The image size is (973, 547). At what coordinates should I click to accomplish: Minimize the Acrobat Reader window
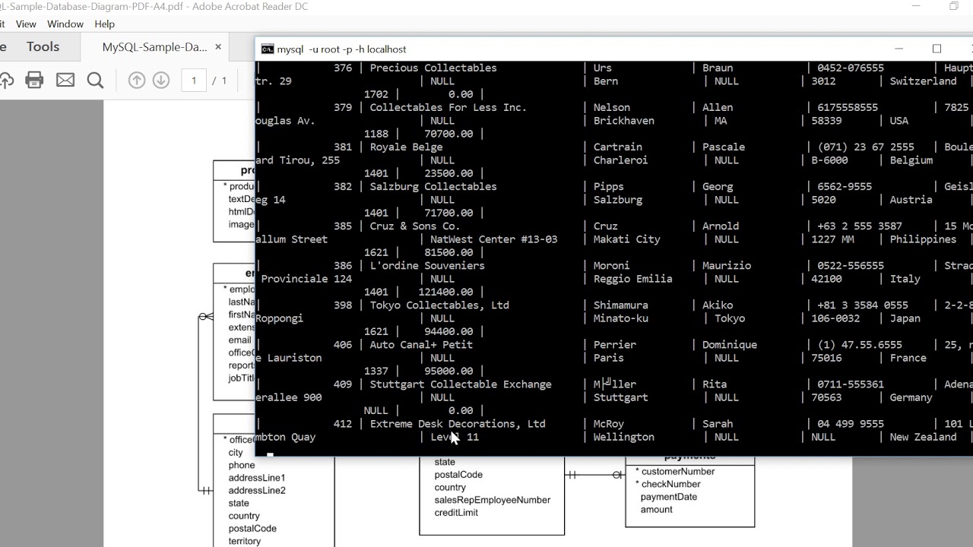point(914,7)
